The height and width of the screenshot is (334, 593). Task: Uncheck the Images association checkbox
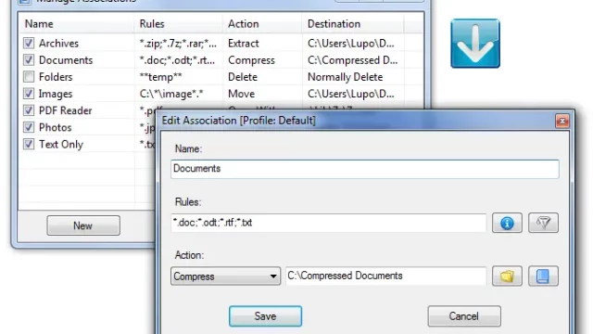coord(29,94)
